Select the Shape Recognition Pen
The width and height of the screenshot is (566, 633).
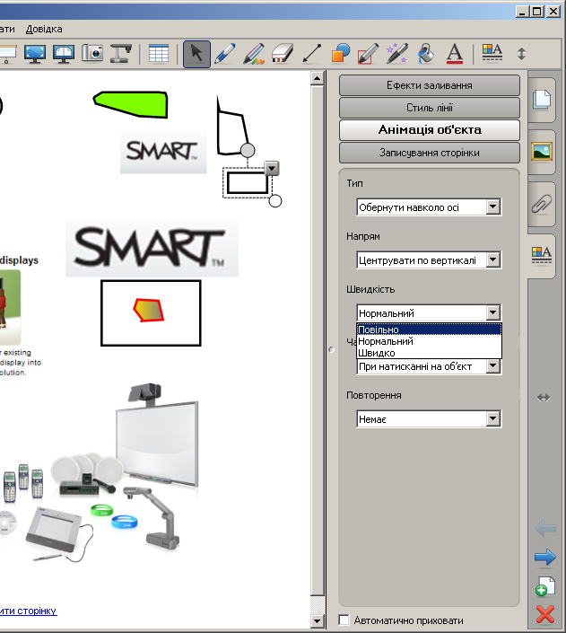(368, 54)
